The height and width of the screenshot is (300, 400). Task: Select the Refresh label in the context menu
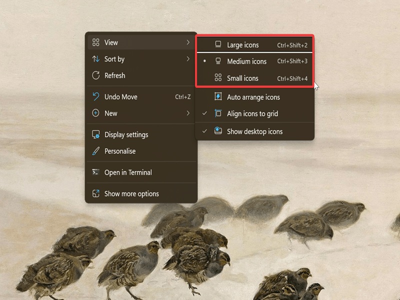(x=115, y=75)
